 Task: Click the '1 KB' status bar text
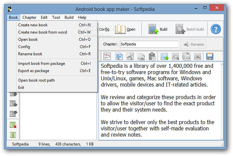click(90, 144)
